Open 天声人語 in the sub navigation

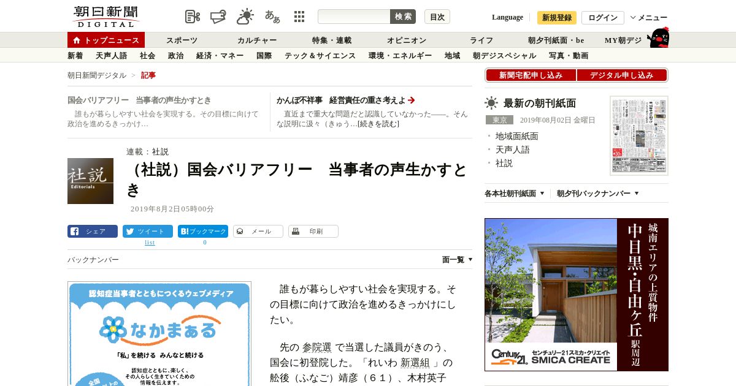point(112,56)
